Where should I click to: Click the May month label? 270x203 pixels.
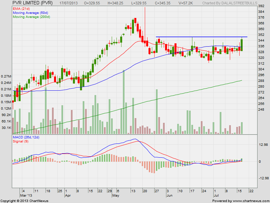(x=115, y=196)
